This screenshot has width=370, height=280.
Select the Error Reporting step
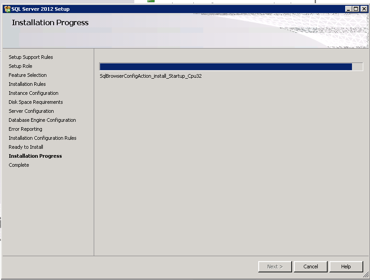click(x=25, y=129)
